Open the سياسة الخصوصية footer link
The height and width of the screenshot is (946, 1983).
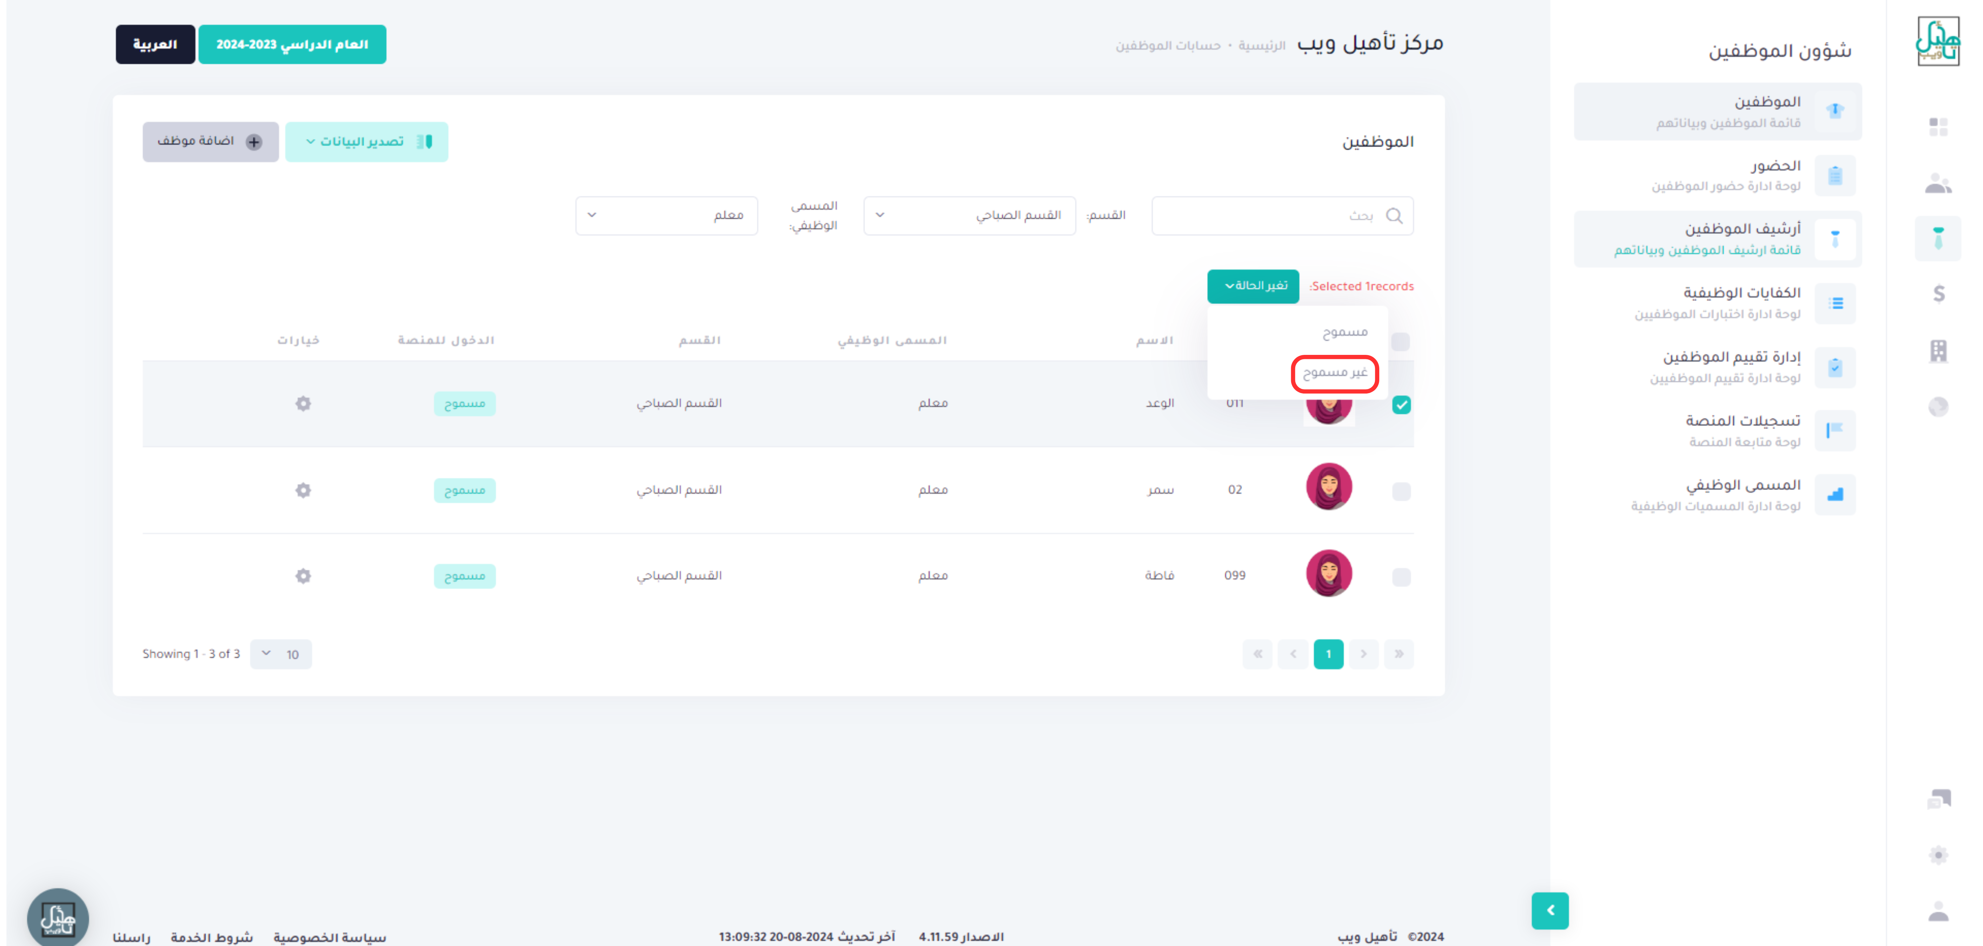pos(329,937)
